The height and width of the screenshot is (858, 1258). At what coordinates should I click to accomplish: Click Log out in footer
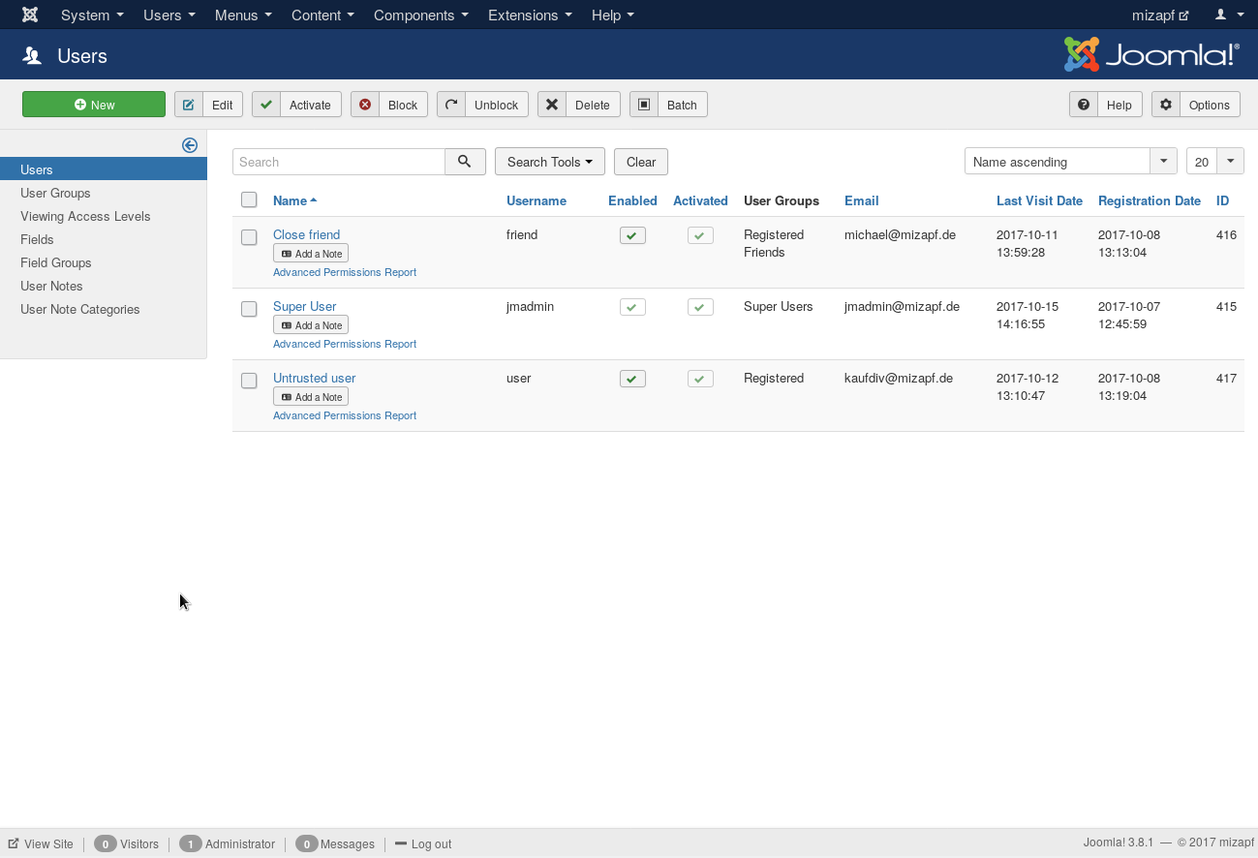(x=423, y=843)
